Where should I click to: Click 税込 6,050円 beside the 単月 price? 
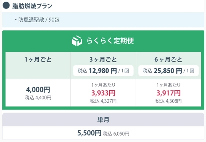click(116, 134)
